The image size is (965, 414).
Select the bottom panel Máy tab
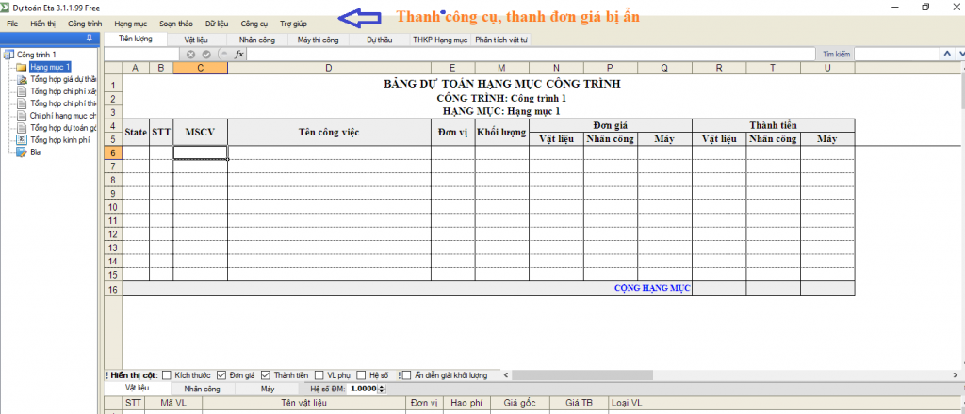click(x=267, y=389)
